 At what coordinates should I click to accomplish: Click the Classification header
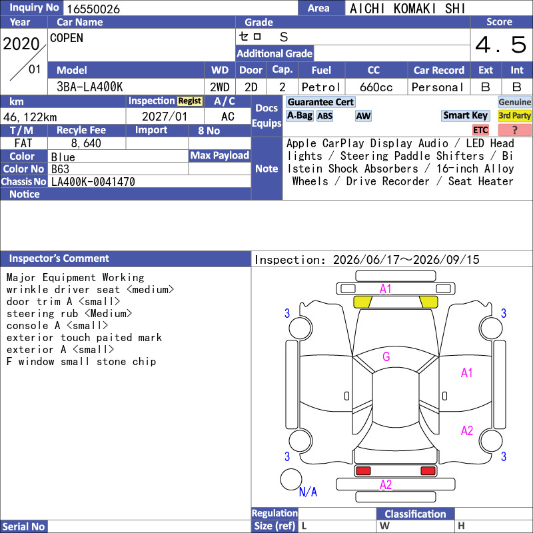tap(415, 514)
